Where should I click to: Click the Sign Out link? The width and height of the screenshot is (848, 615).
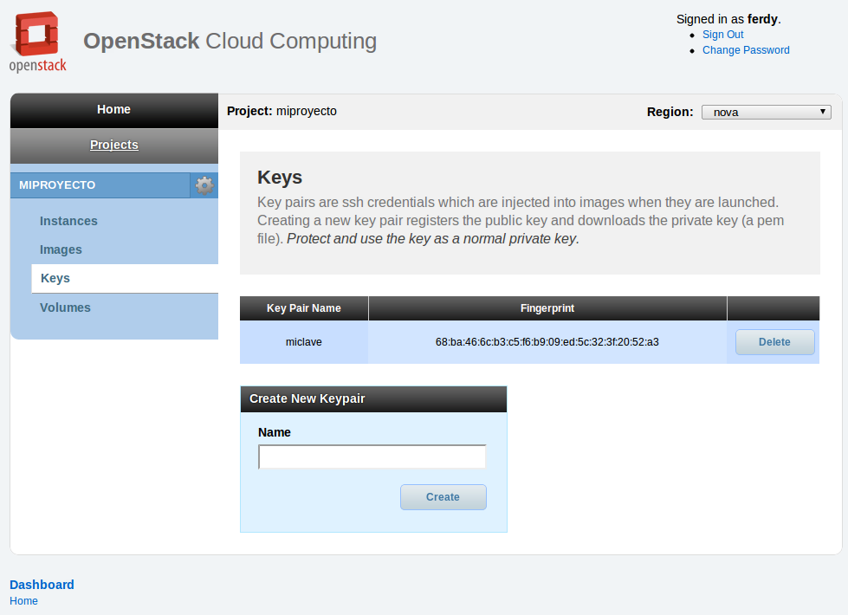723,35
